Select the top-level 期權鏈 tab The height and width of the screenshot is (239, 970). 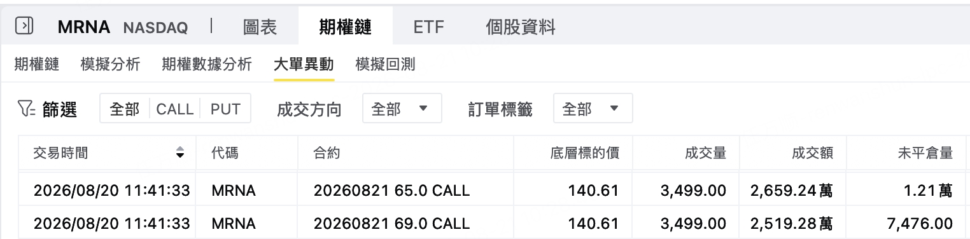click(x=345, y=27)
